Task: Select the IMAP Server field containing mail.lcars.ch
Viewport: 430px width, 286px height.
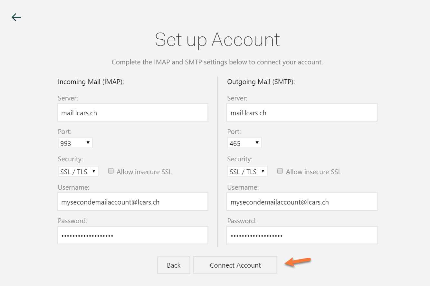Action: (x=132, y=112)
